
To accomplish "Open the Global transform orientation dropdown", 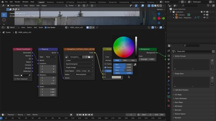I will 71,6.
